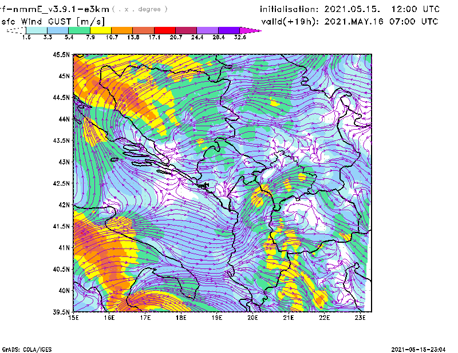Select the yellow 7.9–10.7 legend swatch
Screen dimensions: 458x353
tap(101, 30)
